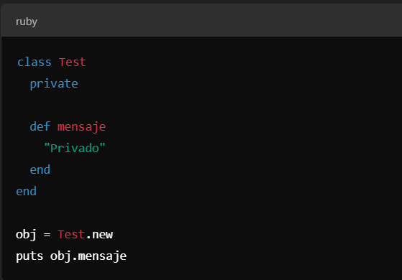Click the gray code block header bar
Image resolution: width=402 pixels, height=280 pixels.
click(x=201, y=21)
